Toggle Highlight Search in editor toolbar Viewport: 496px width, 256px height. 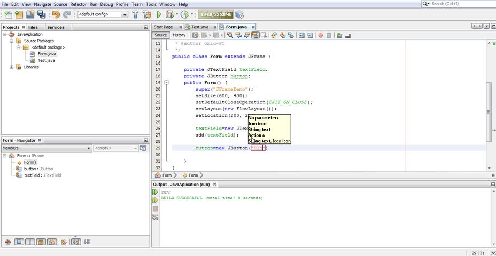[x=255, y=35]
